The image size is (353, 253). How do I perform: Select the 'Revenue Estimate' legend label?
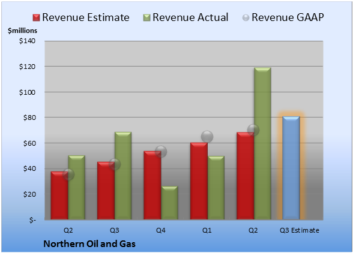(x=86, y=17)
